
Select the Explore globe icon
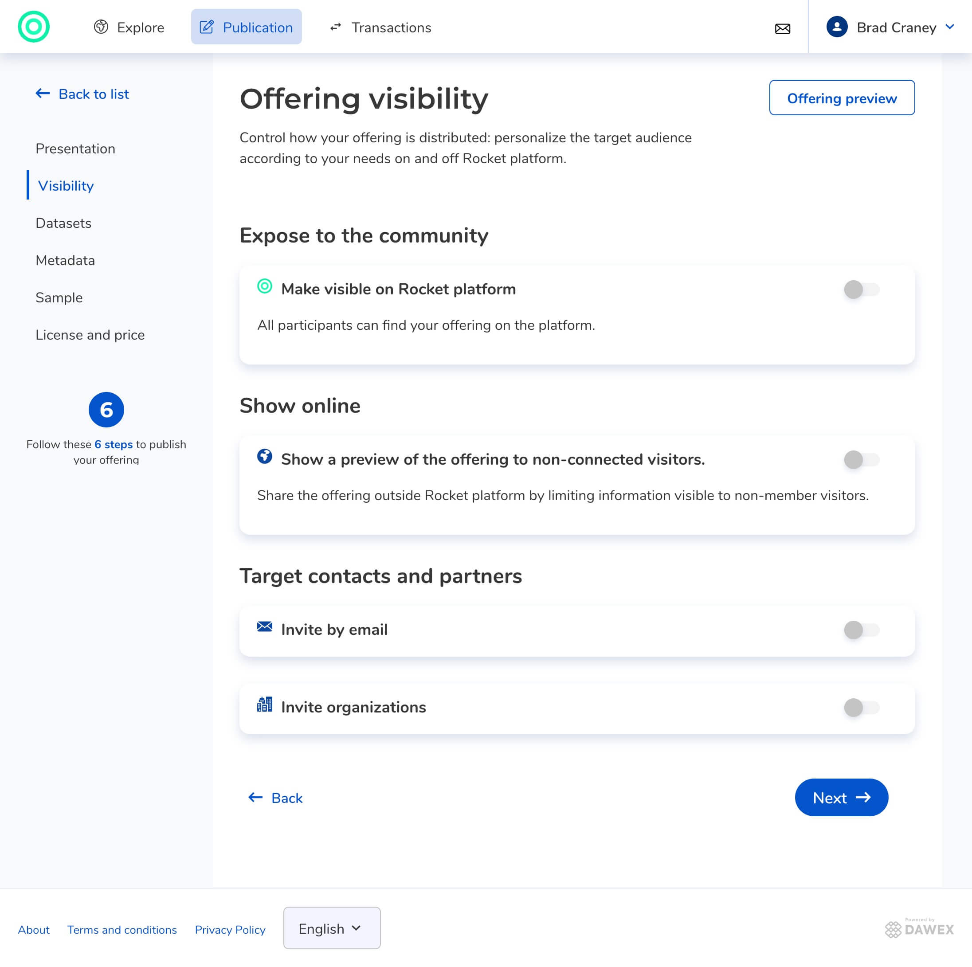point(101,27)
